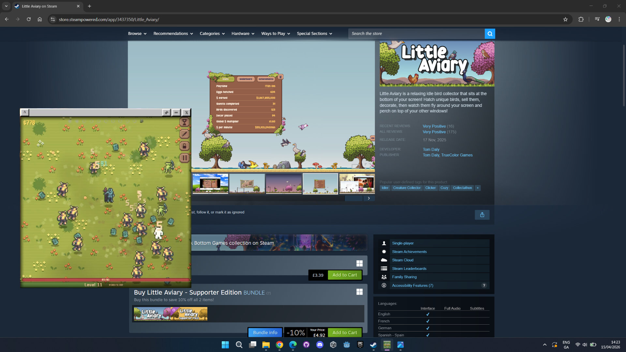Expand the Ways to Play menu
Image resolution: width=626 pixels, height=352 pixels.
[x=276, y=34]
